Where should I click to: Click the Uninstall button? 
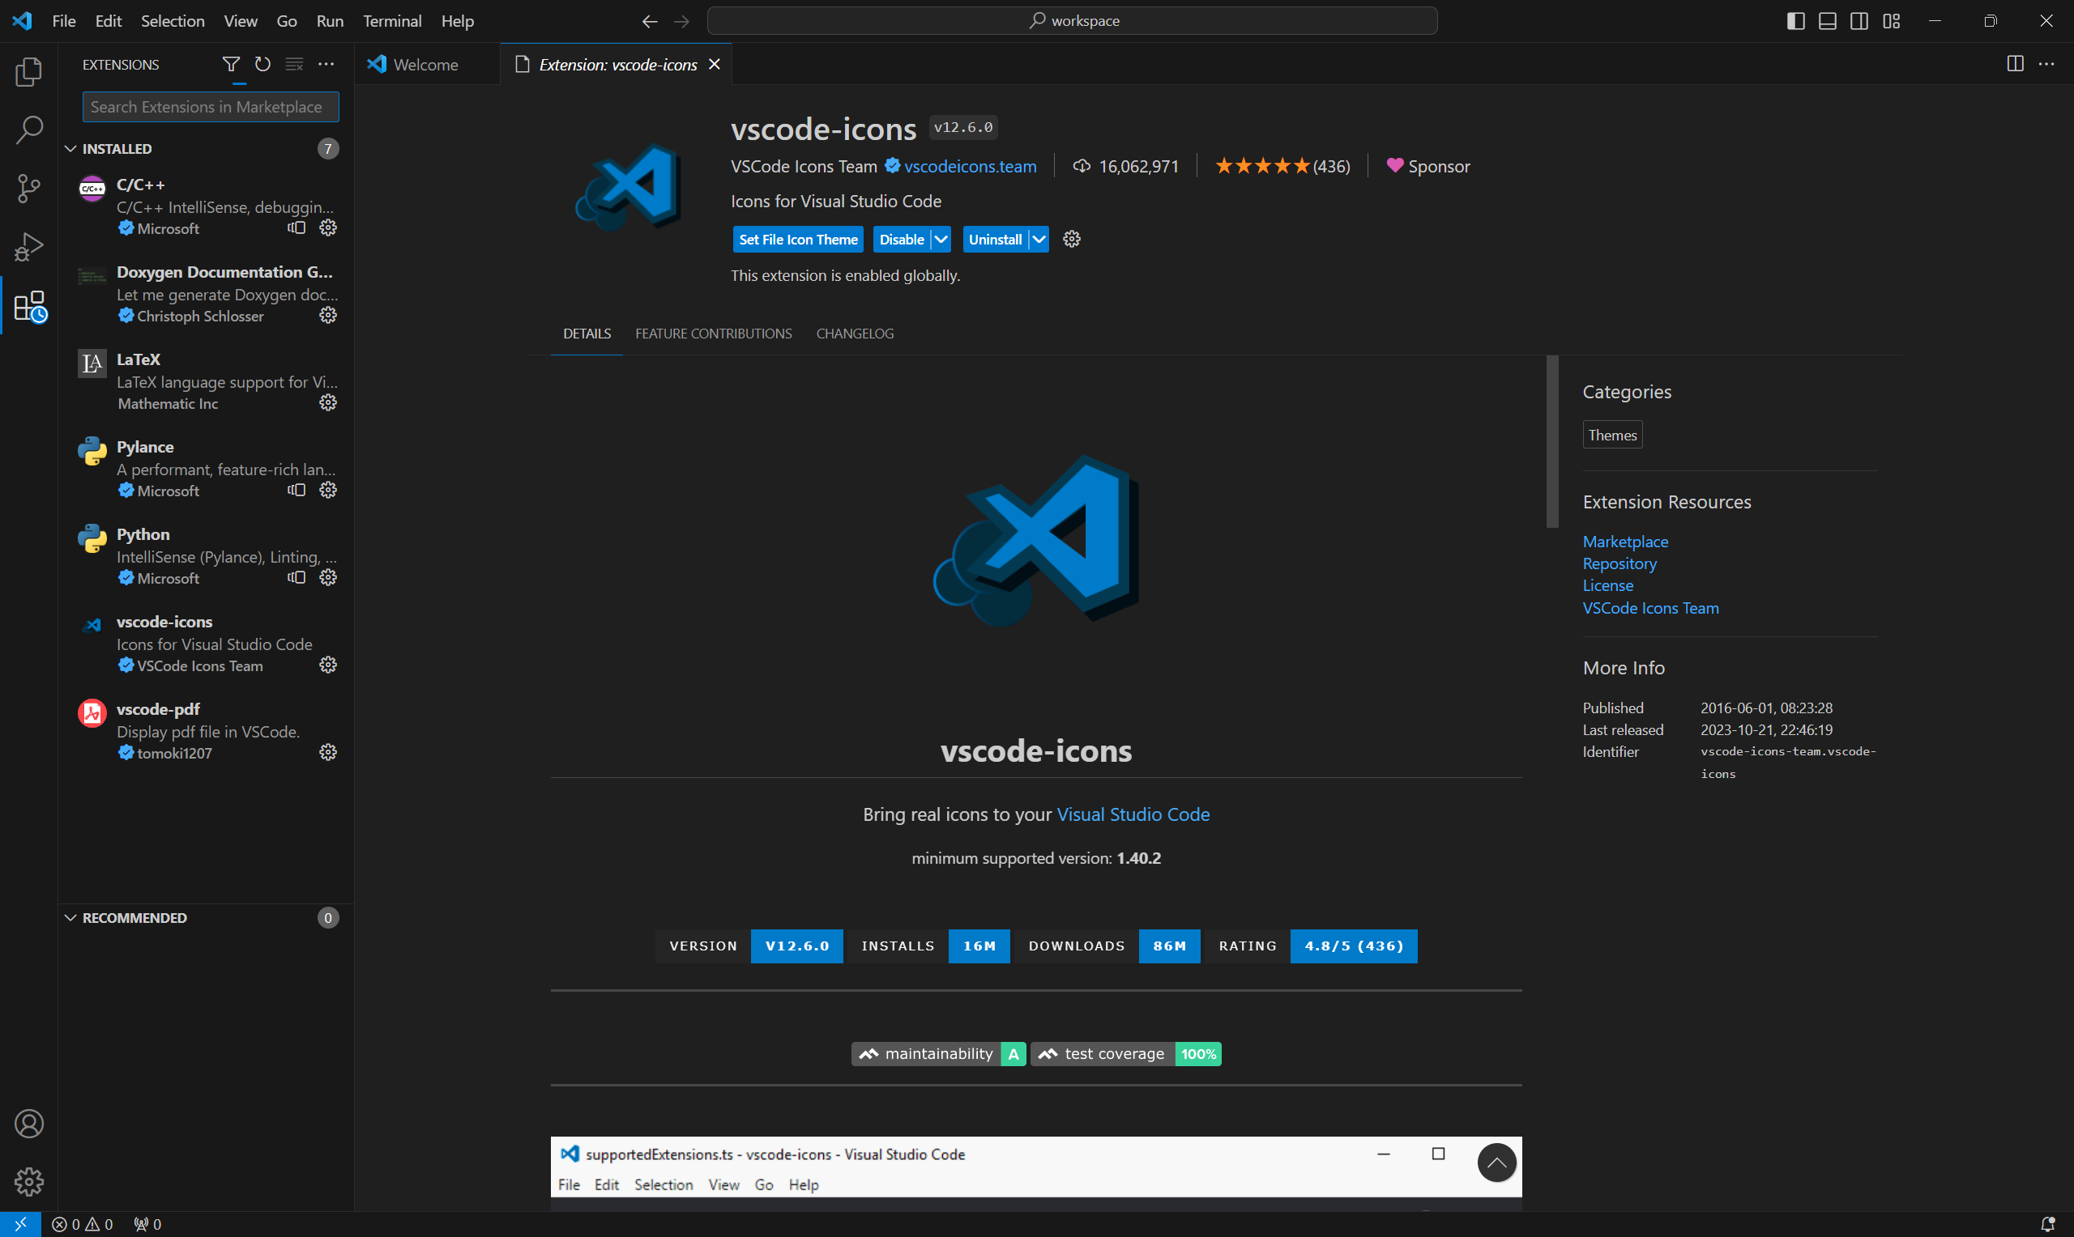[x=995, y=240]
